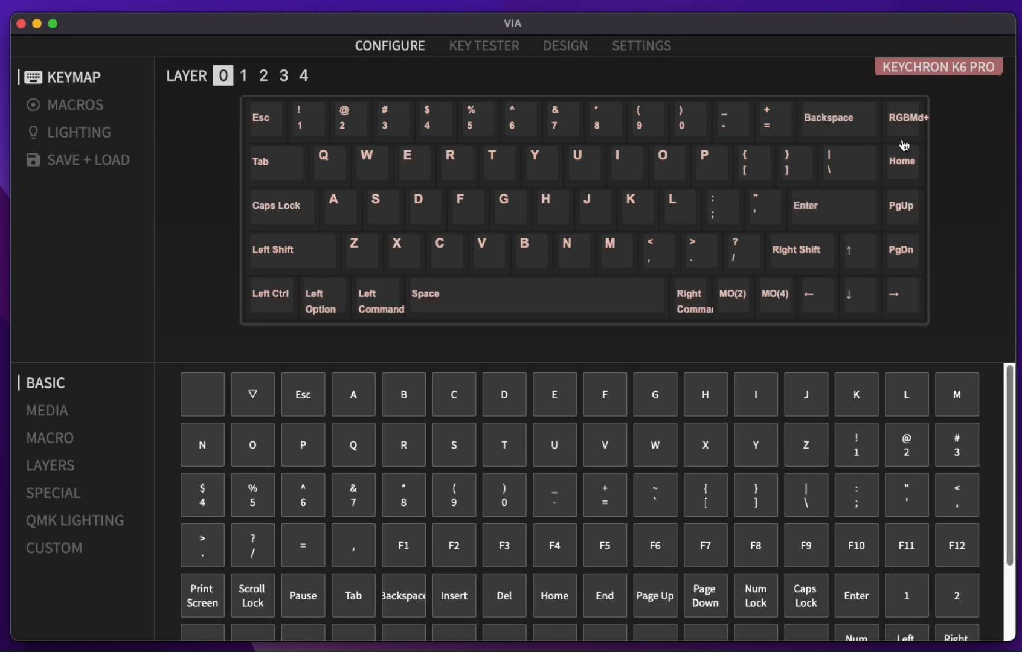This screenshot has height=652, width=1022.
Task: Assign the M letter keycode from picker
Action: (957, 394)
